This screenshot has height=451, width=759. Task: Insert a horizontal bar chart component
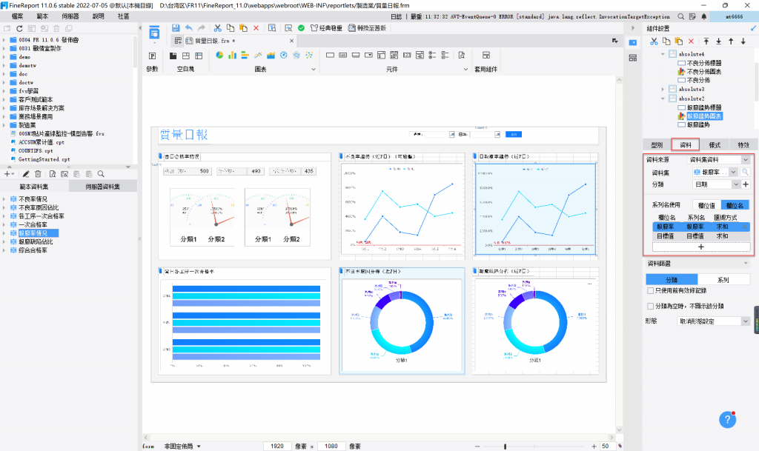coord(245,55)
